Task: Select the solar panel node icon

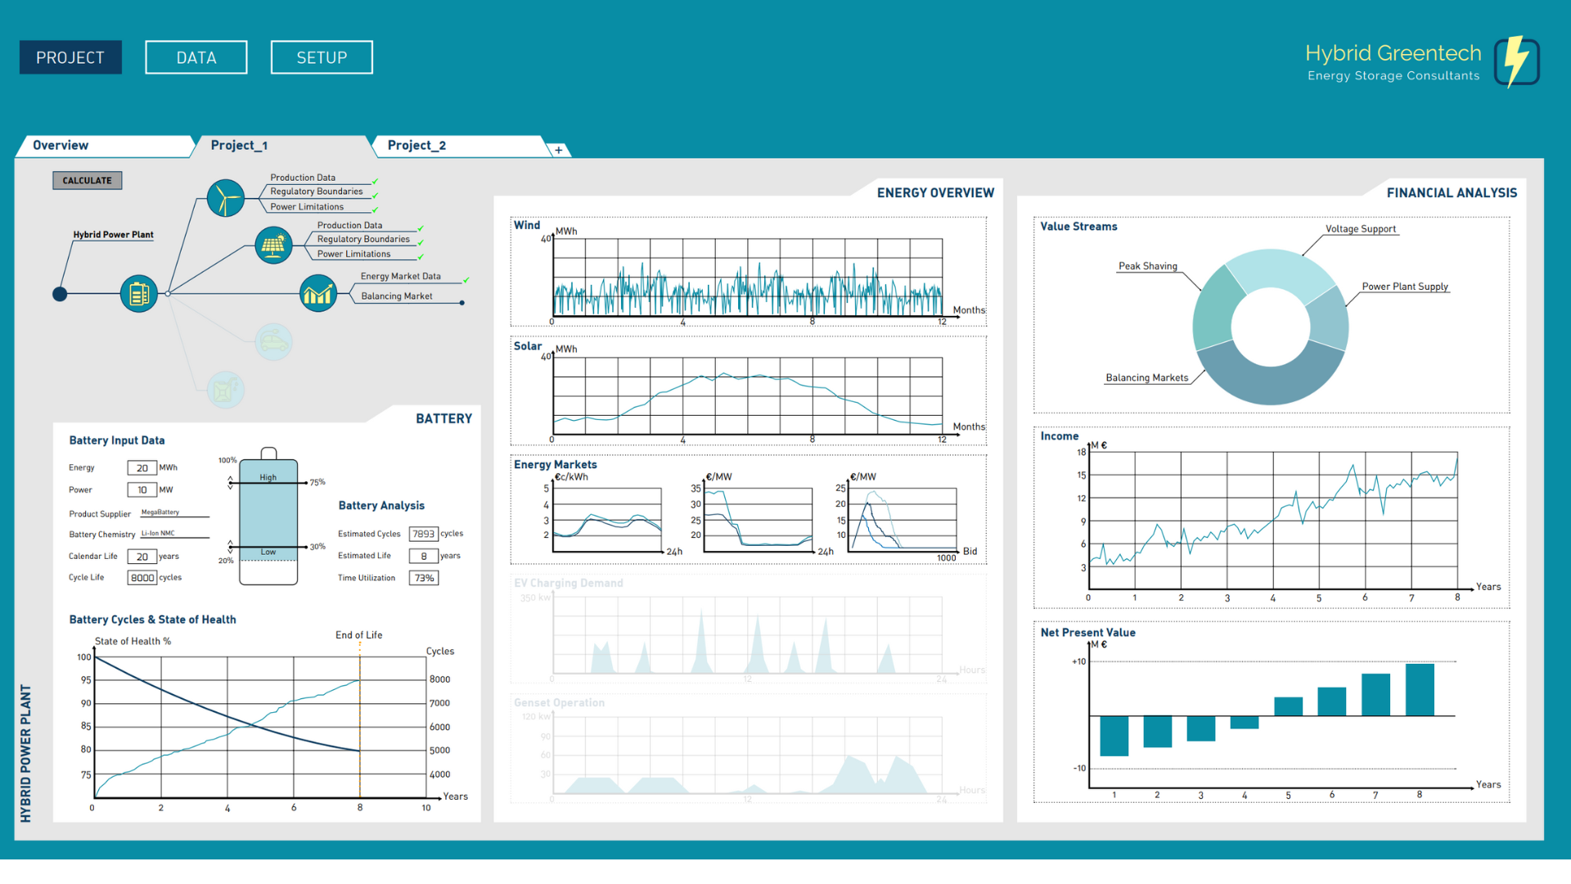Action: click(x=273, y=245)
